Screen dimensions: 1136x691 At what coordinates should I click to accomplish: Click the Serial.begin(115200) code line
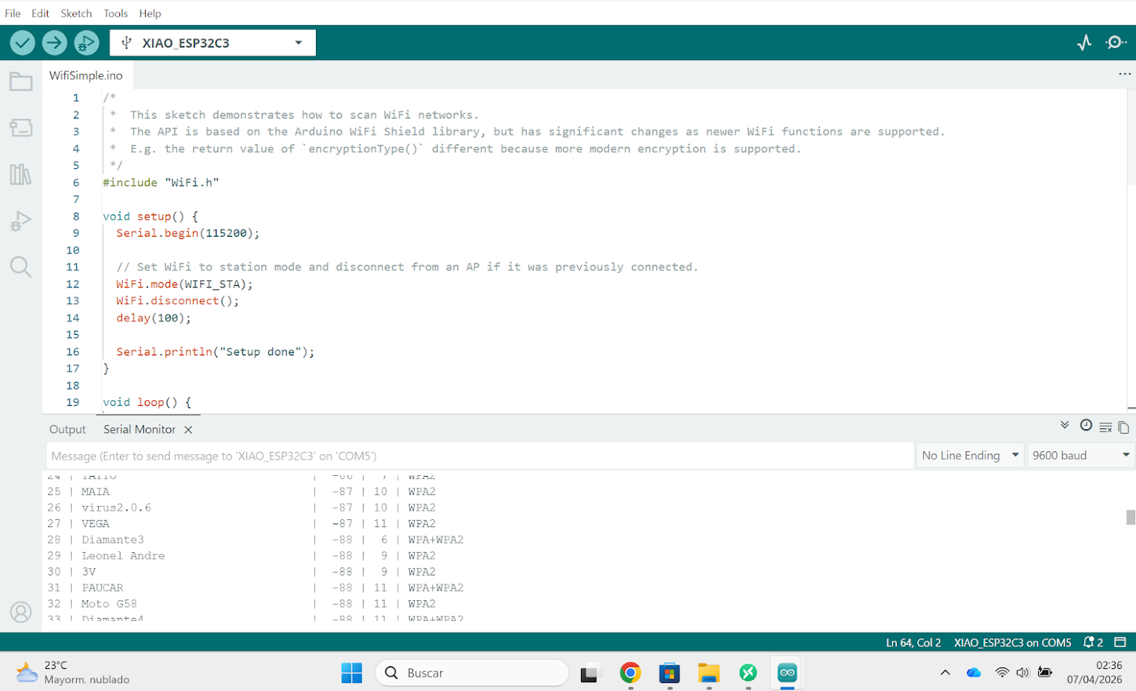(188, 233)
